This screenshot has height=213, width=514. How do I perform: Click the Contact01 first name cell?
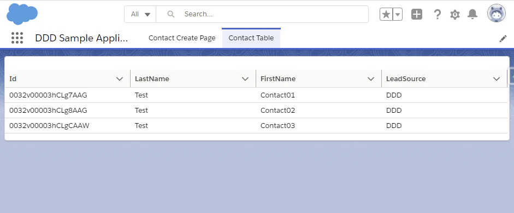318,95
